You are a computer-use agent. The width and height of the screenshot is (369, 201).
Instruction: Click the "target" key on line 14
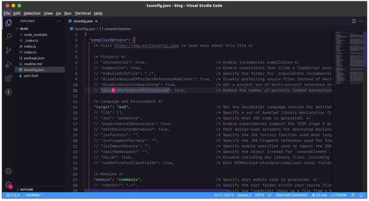coord(103,107)
